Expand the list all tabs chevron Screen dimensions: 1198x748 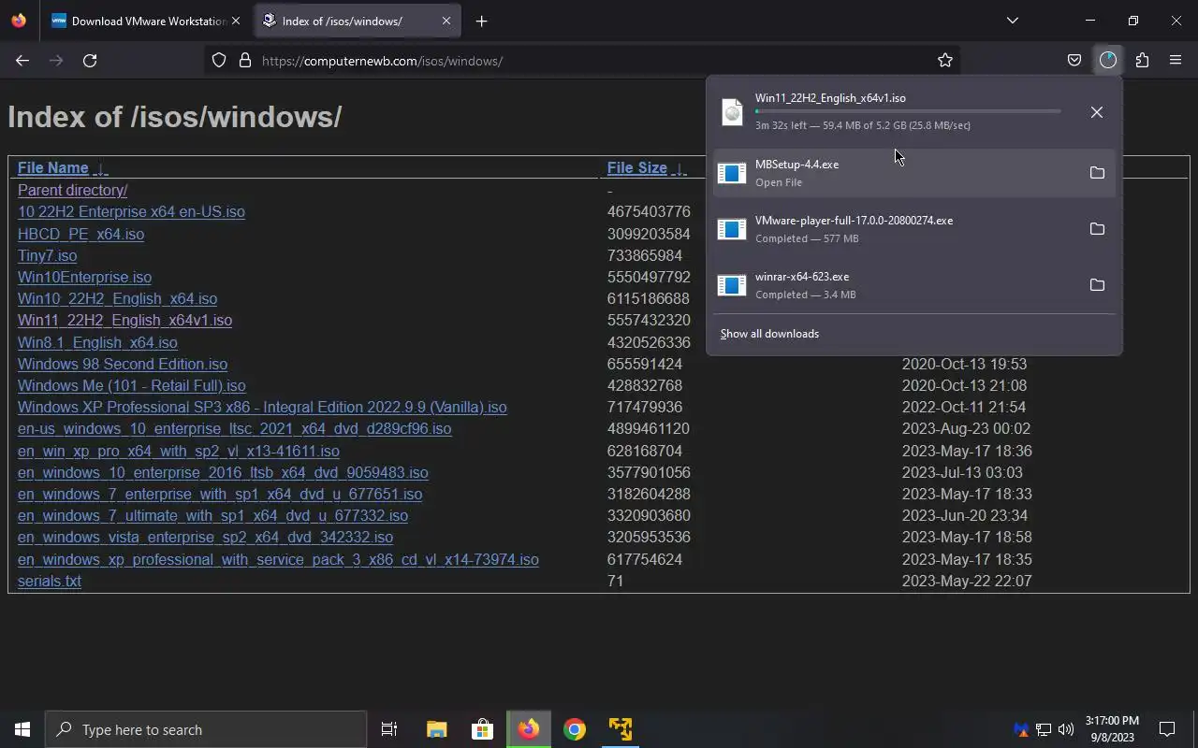pyautogui.click(x=1012, y=21)
